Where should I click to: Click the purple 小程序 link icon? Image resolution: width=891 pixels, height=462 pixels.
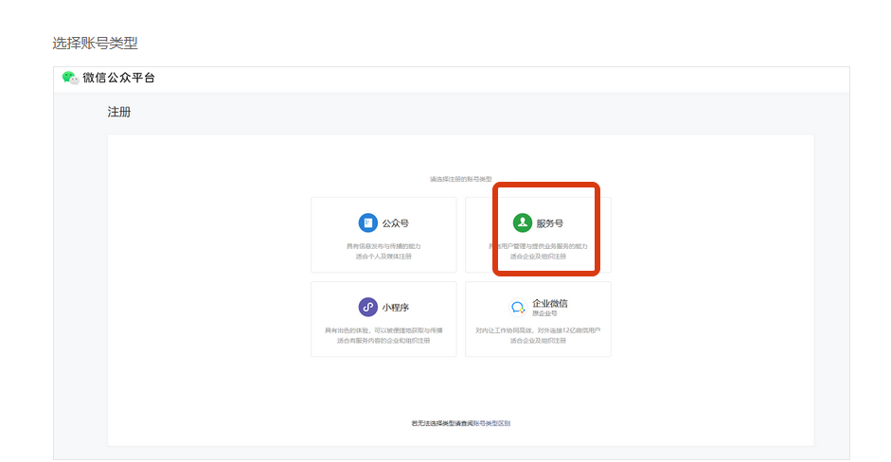coord(367,307)
